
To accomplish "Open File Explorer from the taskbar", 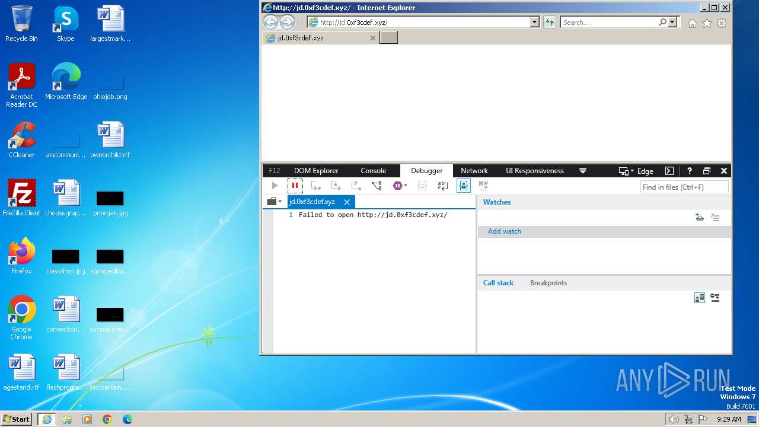I will (x=67, y=419).
